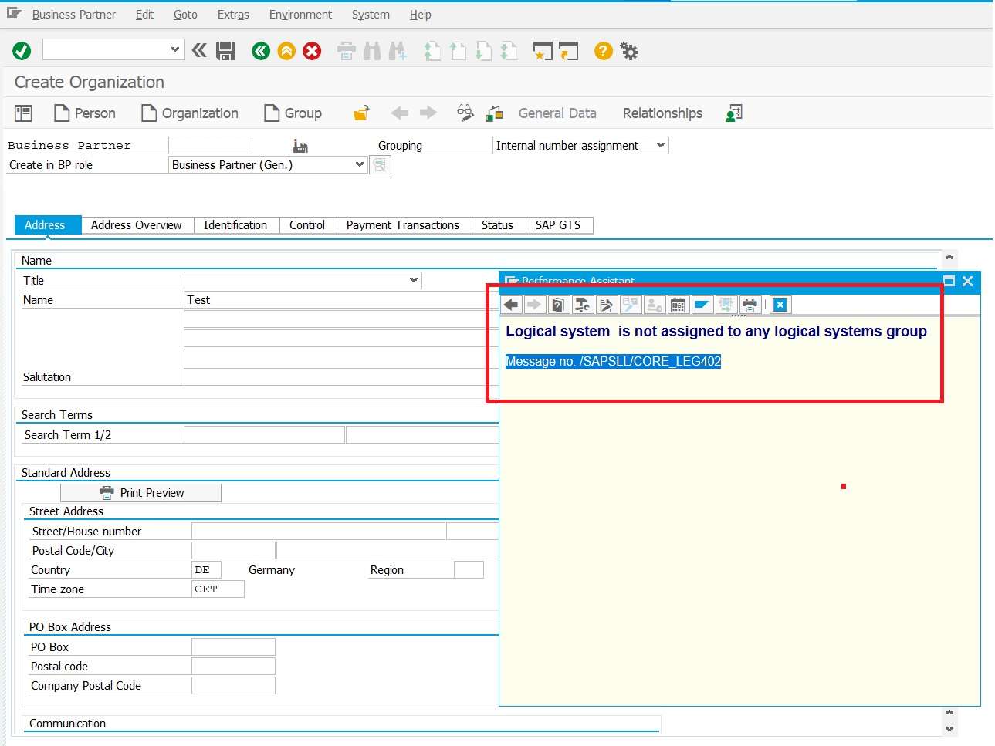995x746 pixels.
Task: Switch to Address Overview tab
Action: pyautogui.click(x=137, y=225)
